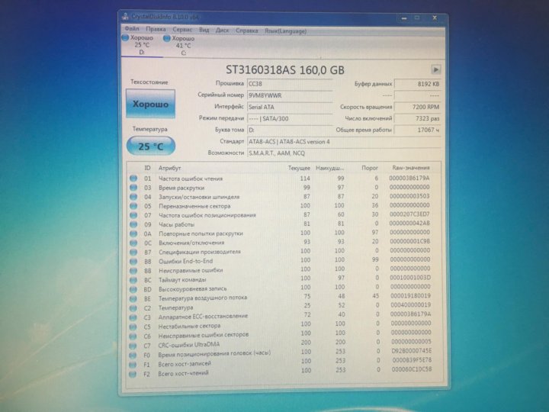The image size is (549, 412).
Task: Minimize the CrystalDiskInfo window
Action: pos(404,18)
